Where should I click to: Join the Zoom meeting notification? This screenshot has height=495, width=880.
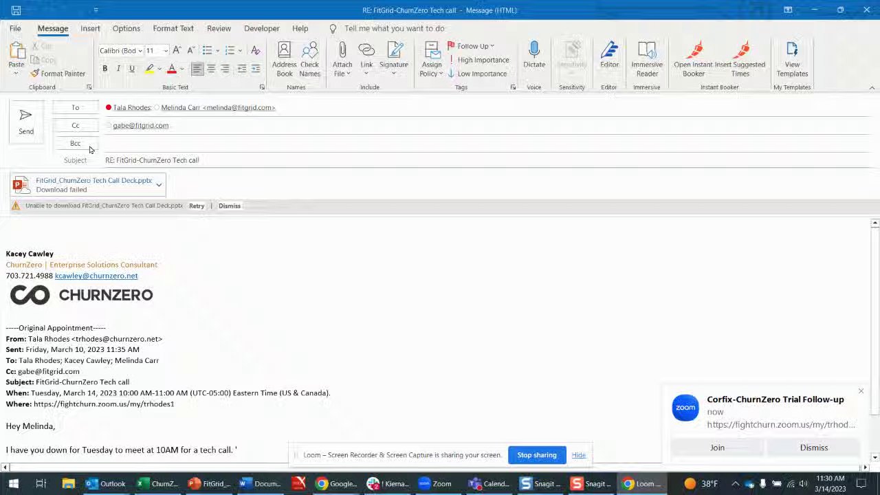click(717, 448)
